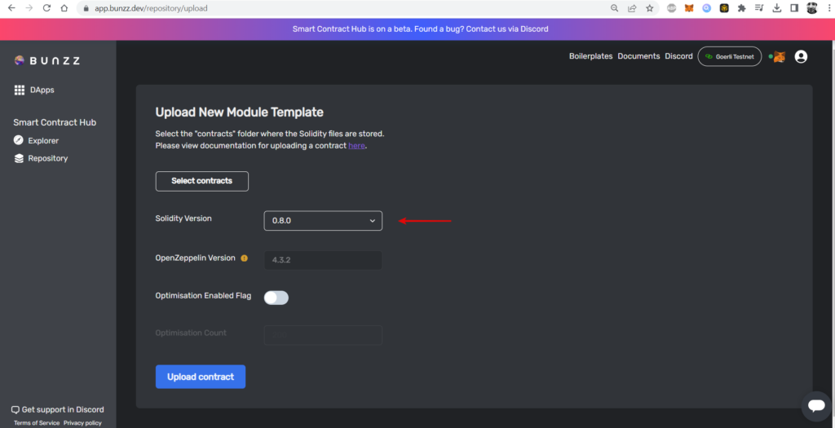The image size is (835, 428).
Task: Click Get support in Discord
Action: (x=58, y=409)
